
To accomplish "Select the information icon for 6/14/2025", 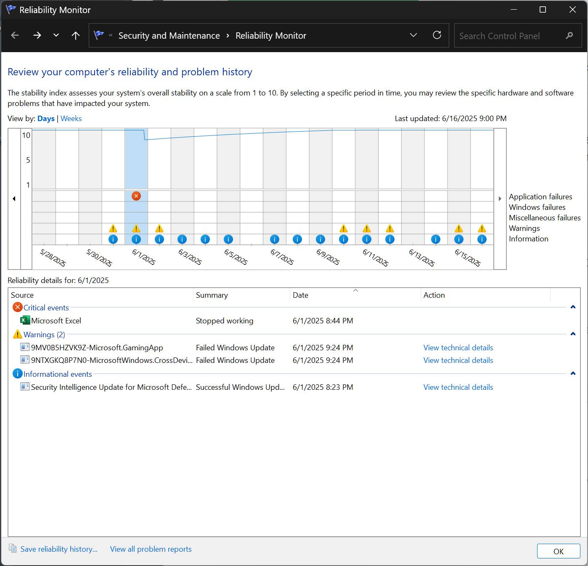I will point(436,239).
